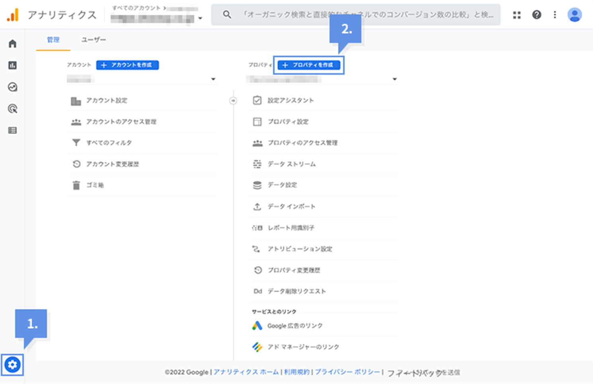This screenshot has height=384, width=593.
Task: Open the three-dot more options menu
Action: [x=555, y=15]
